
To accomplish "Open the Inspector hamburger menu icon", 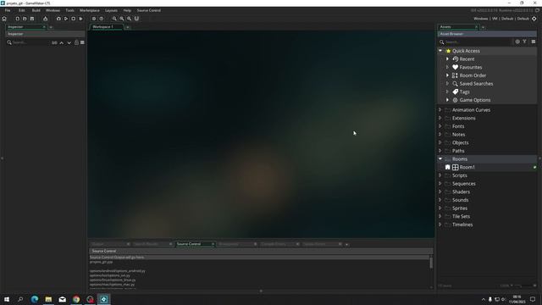I will click(x=82, y=42).
